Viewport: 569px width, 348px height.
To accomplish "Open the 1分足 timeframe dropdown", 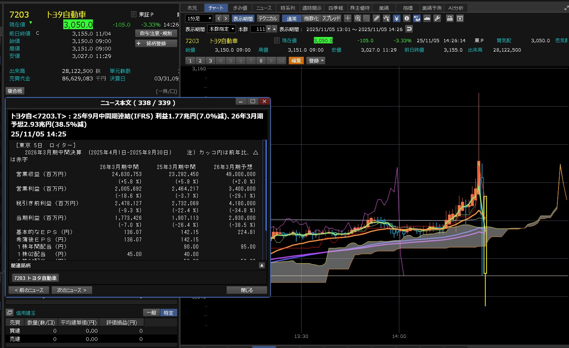I will 199,18.
